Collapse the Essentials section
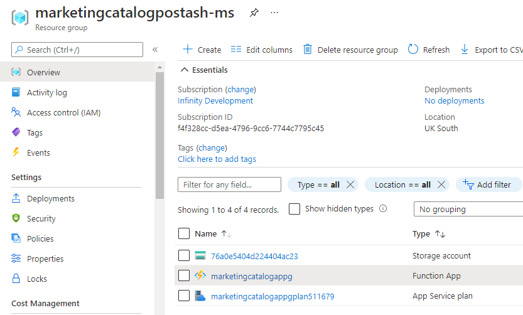The width and height of the screenshot is (523, 315). click(184, 70)
